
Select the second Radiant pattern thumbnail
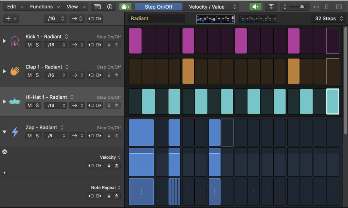(x=258, y=19)
